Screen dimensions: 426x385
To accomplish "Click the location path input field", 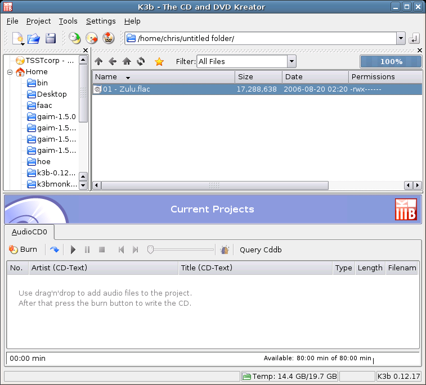I will tap(261, 38).
